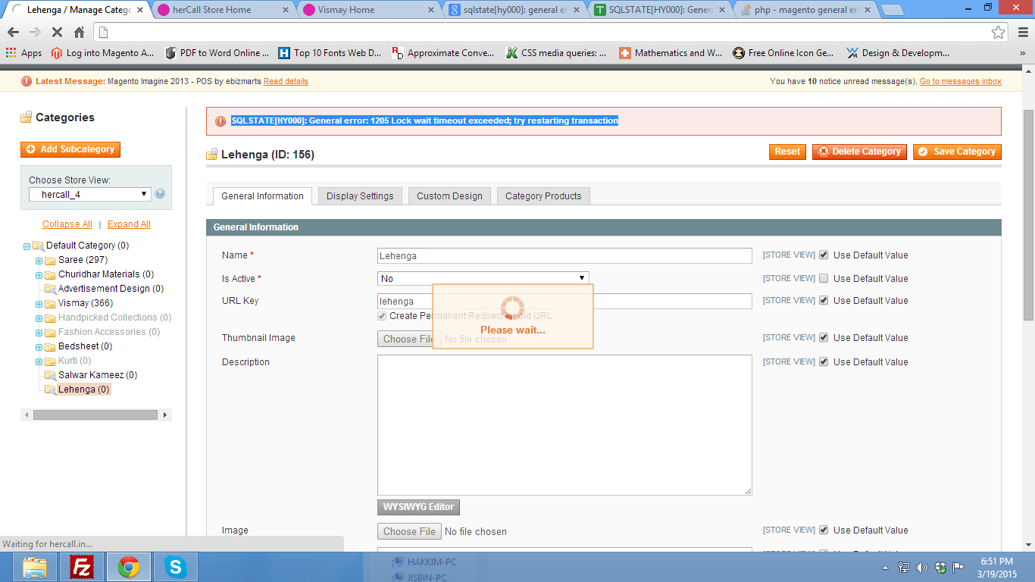This screenshot has height=582, width=1035.
Task: Toggle Use Default Value for Image
Action: click(824, 530)
